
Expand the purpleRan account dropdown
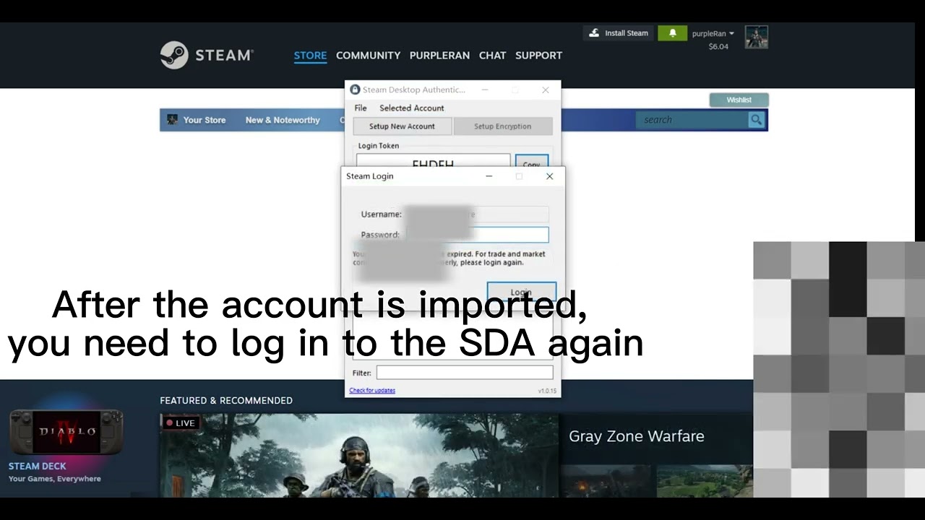713,33
